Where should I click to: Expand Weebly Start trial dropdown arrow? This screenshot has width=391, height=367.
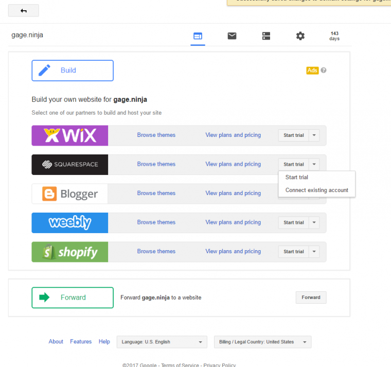click(314, 222)
